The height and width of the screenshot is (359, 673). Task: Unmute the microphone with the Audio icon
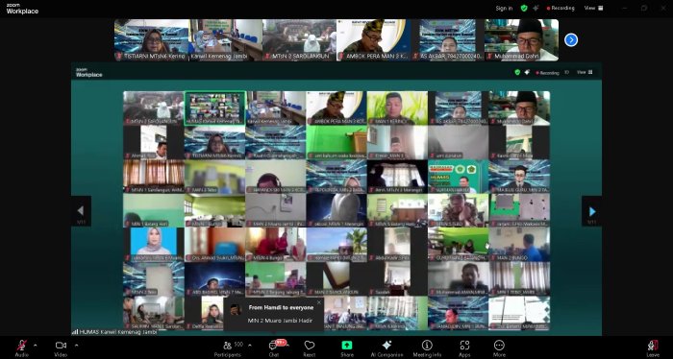pyautogui.click(x=21, y=347)
